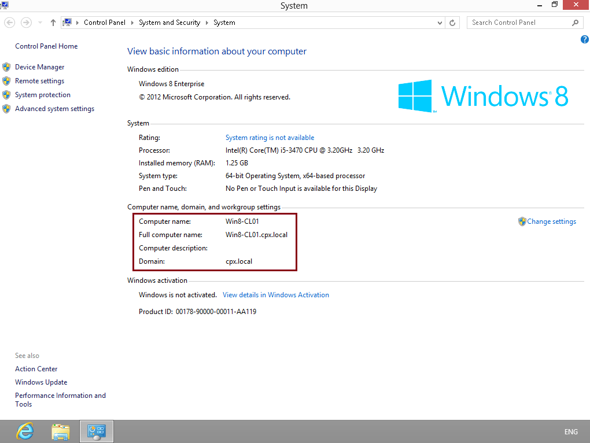590x443 pixels.
Task: Select the 64-bit Operating System text
Action: 296,176
